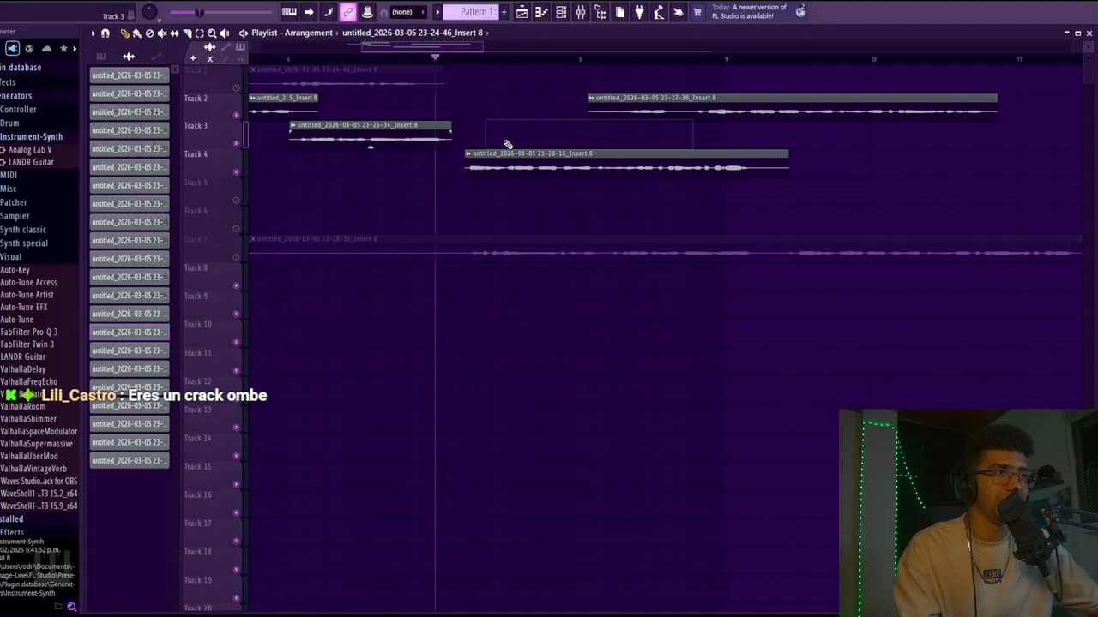Mute Track 4 with its green dot
The width and height of the screenshot is (1098, 617).
tap(237, 171)
